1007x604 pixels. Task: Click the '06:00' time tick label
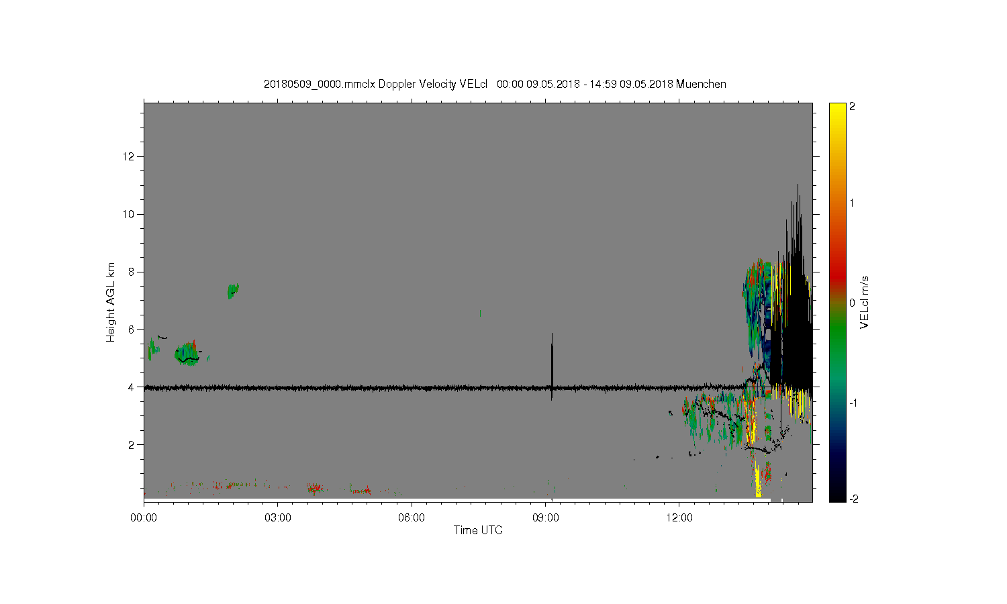(x=412, y=517)
